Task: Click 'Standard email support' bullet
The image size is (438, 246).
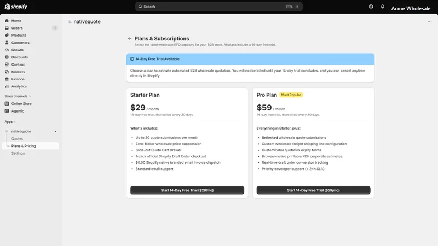Action: (154, 169)
